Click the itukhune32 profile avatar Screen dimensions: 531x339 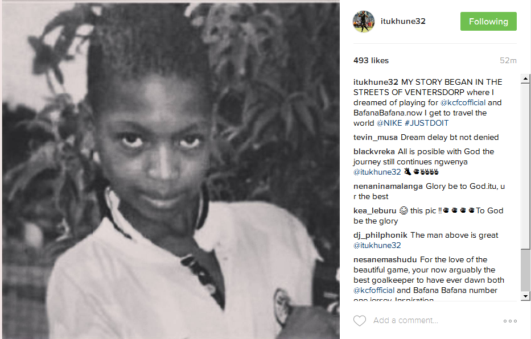[x=364, y=21]
